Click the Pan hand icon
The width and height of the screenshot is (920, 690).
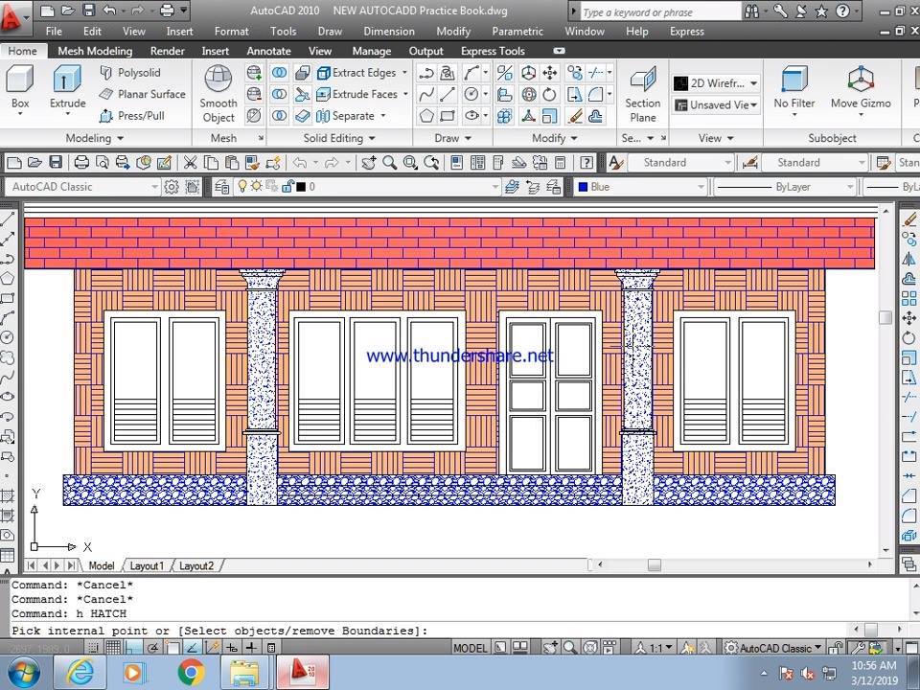point(368,162)
